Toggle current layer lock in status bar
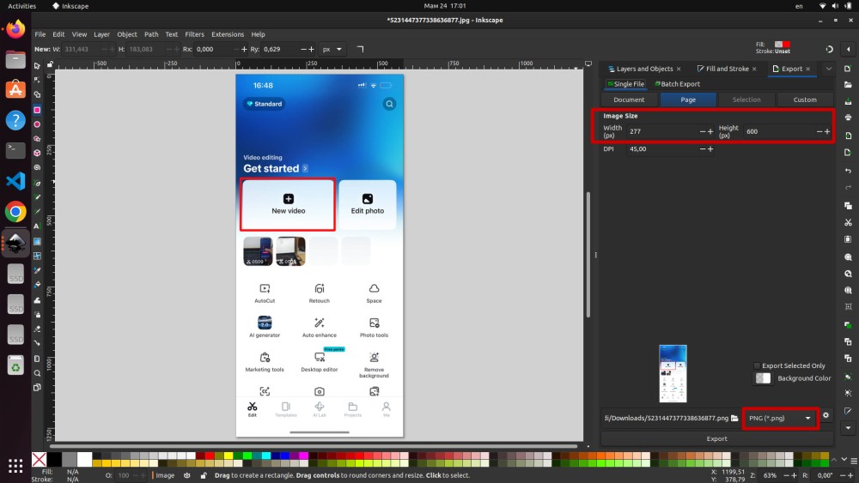The image size is (859, 483). (204, 475)
